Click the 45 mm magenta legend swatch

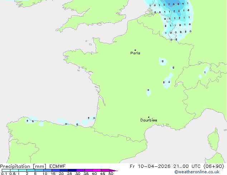coord(105,170)
